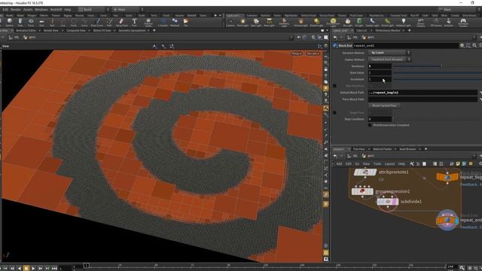
Task: Open network editor Layout menu
Action: [389, 164]
